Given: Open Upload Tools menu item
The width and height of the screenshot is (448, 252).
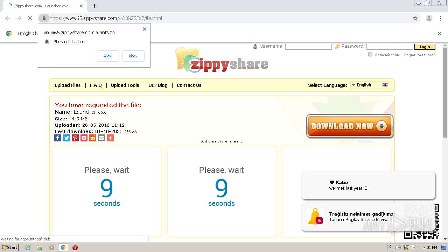Looking at the screenshot, I should point(125,85).
